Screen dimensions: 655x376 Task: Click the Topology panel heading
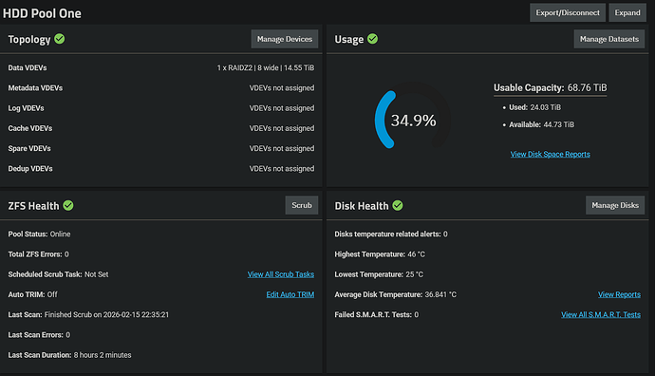(x=29, y=39)
